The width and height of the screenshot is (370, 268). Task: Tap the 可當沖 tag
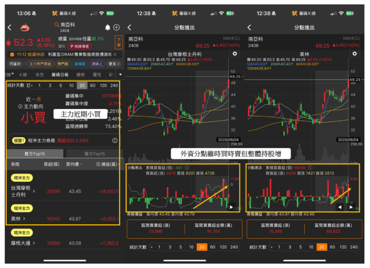click(x=15, y=64)
